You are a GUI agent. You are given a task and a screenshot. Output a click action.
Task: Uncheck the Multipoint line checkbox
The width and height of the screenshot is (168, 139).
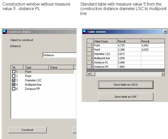click(x=14, y=85)
